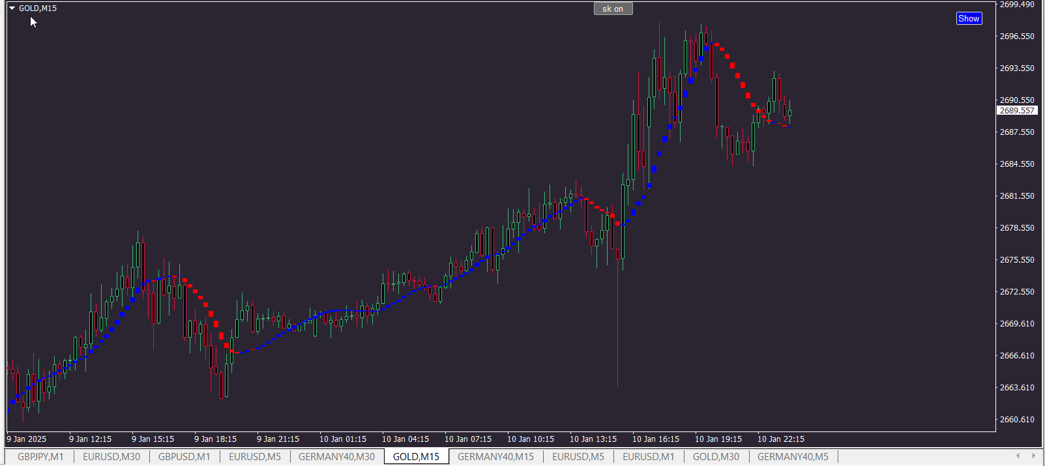This screenshot has width=1045, height=466.
Task: Click the '10 Jan 07:15' time label
Action: pyautogui.click(x=468, y=439)
